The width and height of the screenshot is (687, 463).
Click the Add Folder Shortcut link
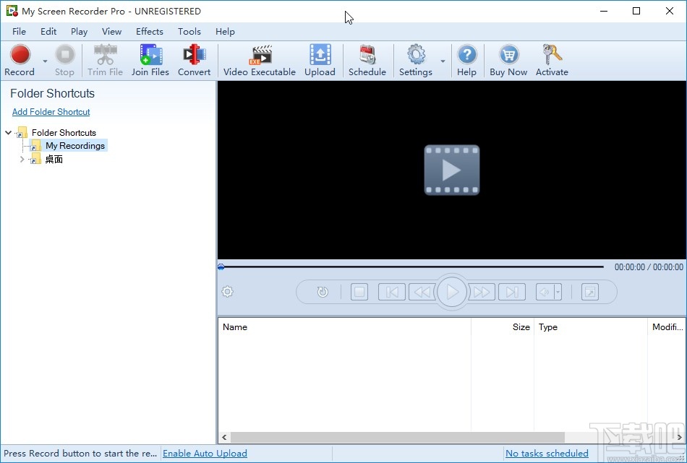pos(51,111)
